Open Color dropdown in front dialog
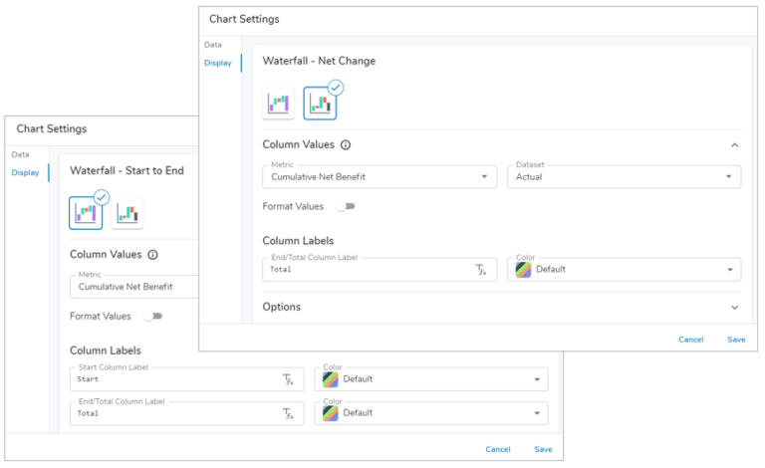The width and height of the screenshot is (765, 468). [x=624, y=270]
